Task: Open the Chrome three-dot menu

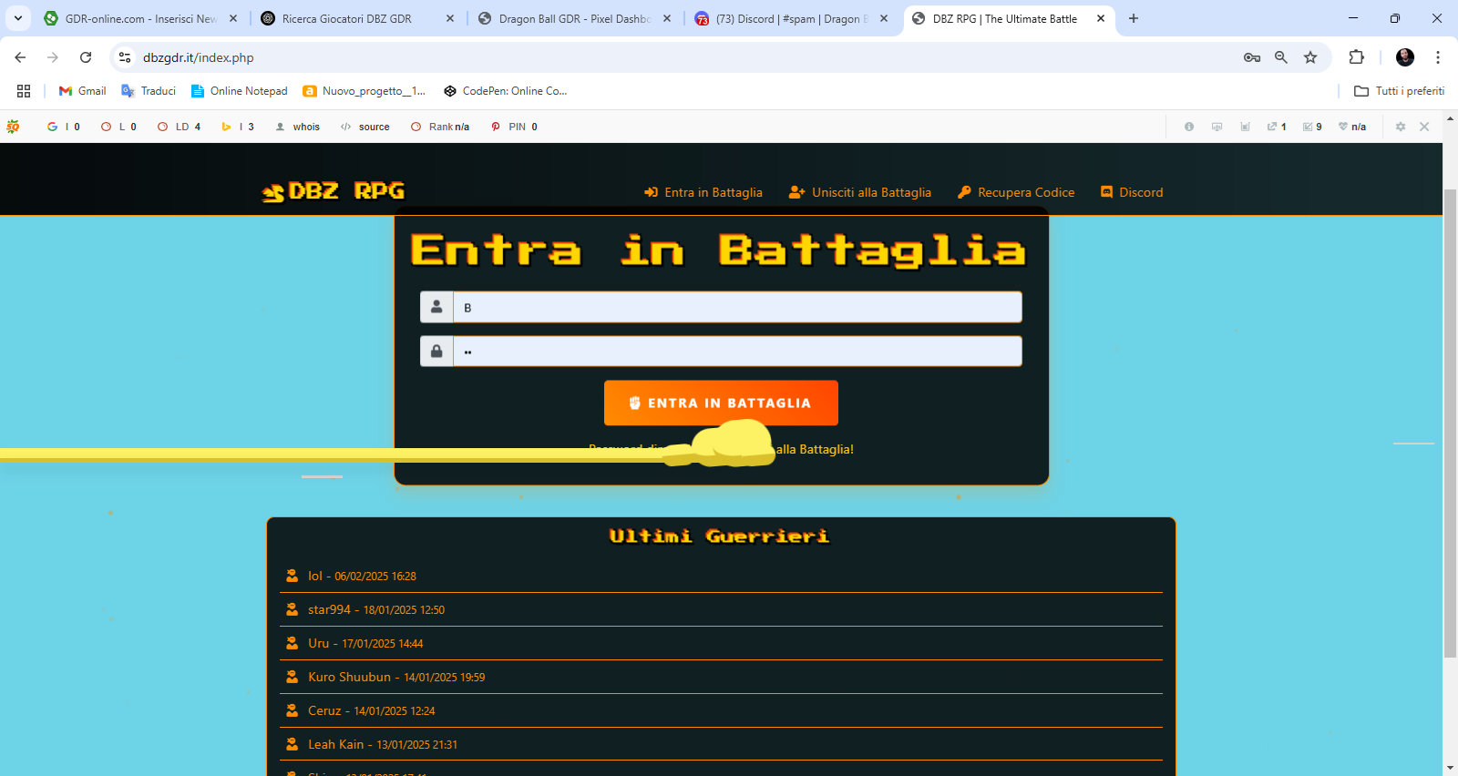Action: coord(1438,57)
